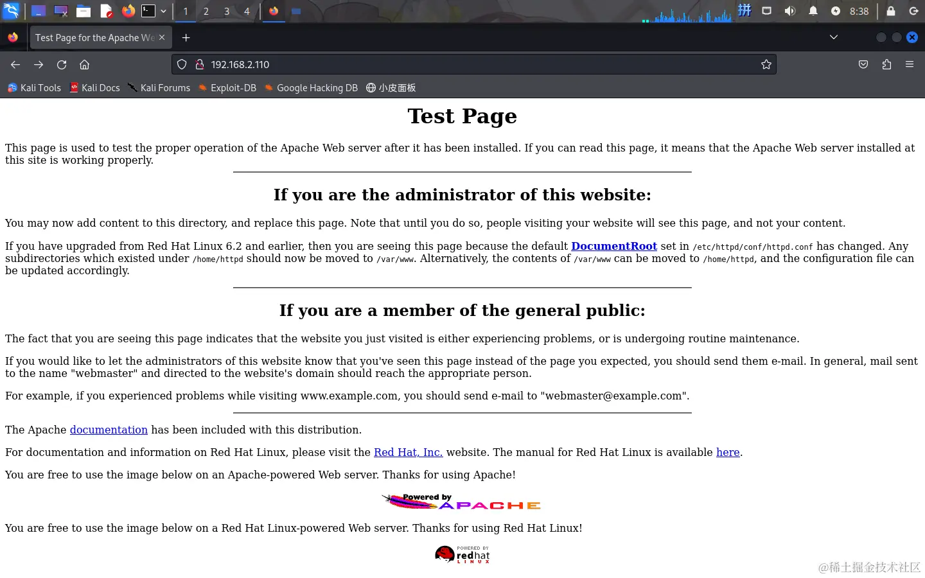Switch to workspace 3
The image size is (925, 578).
click(x=227, y=11)
